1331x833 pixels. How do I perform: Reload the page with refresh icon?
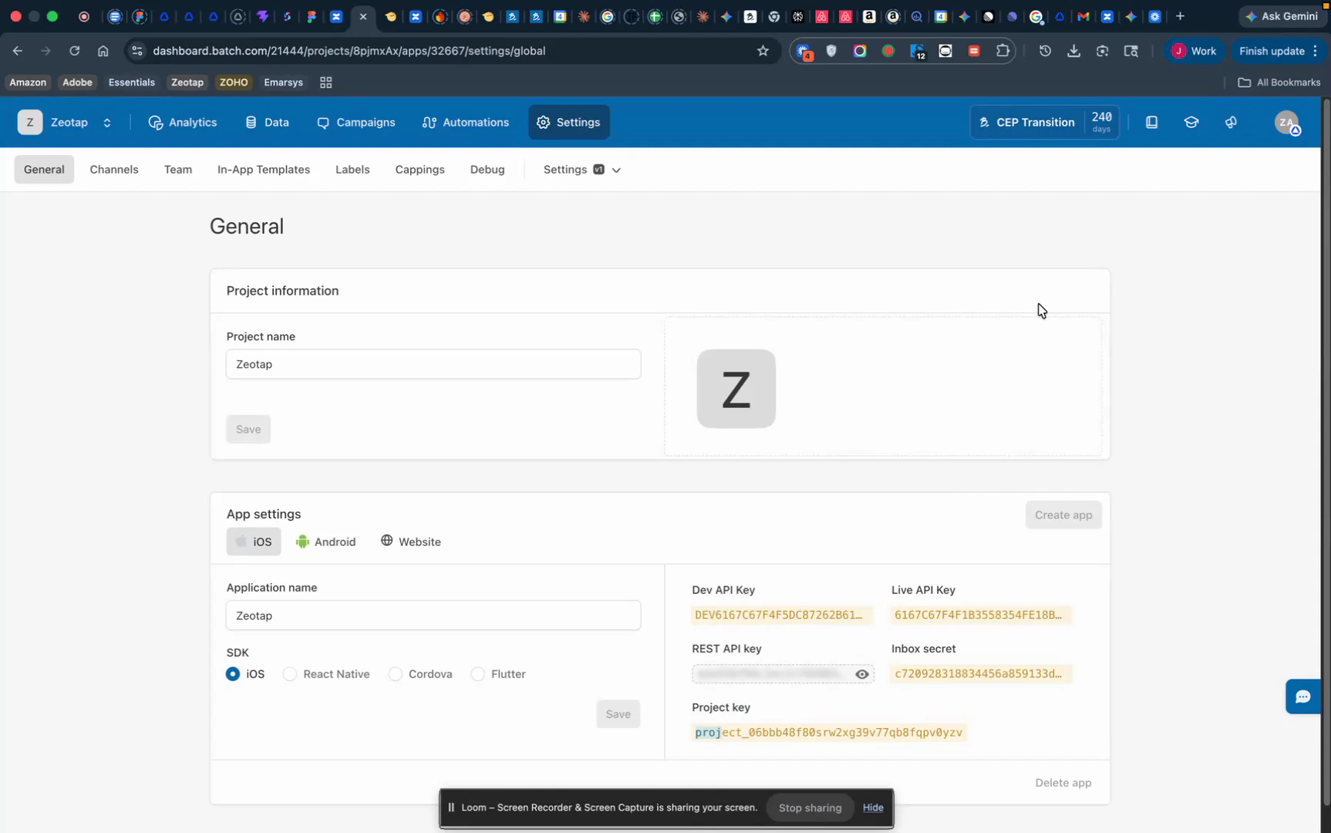[x=74, y=51]
